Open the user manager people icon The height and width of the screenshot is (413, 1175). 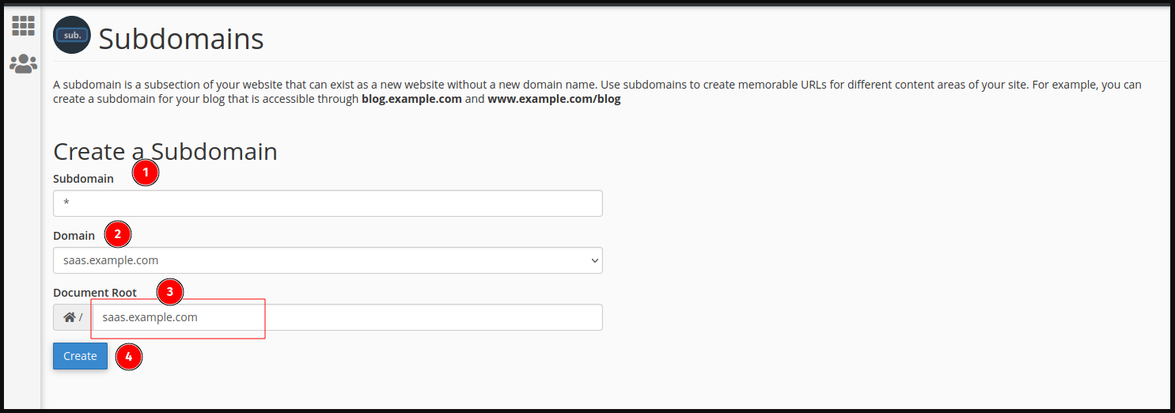(23, 63)
